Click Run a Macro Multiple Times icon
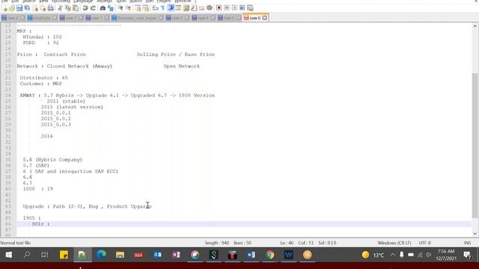Image resolution: width=479 pixels, height=269 pixels. point(242,8)
